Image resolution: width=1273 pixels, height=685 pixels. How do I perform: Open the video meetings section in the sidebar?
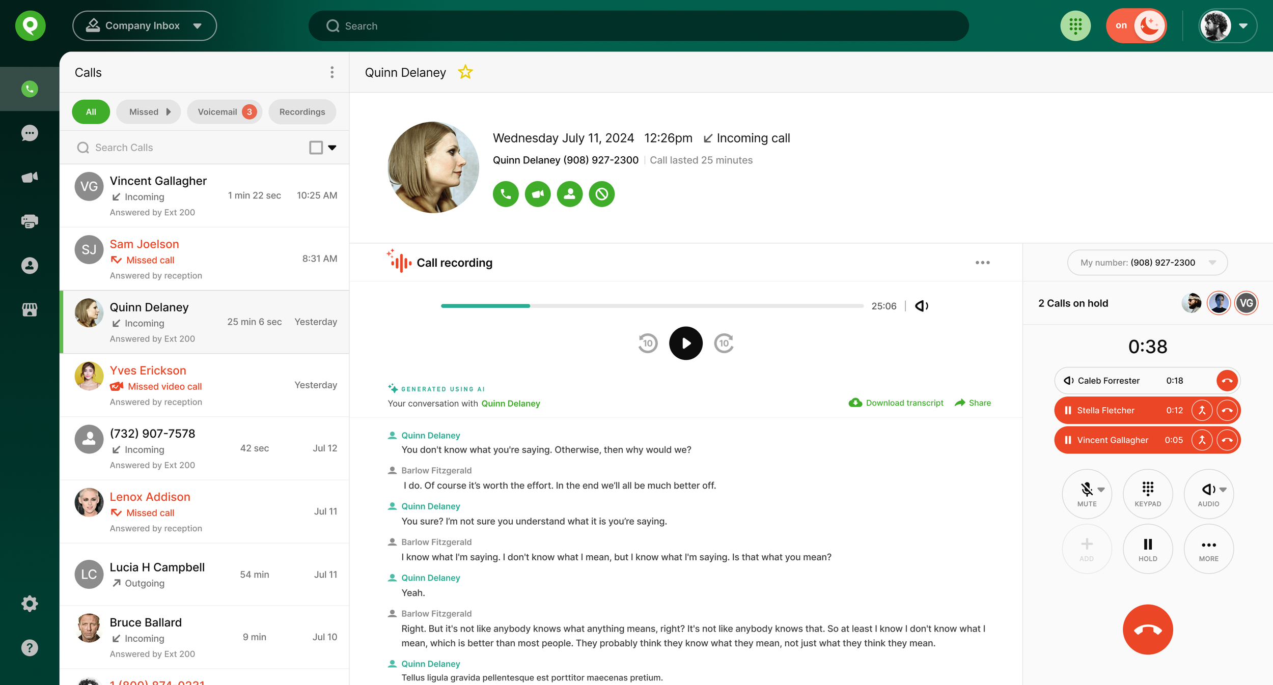pyautogui.click(x=29, y=177)
